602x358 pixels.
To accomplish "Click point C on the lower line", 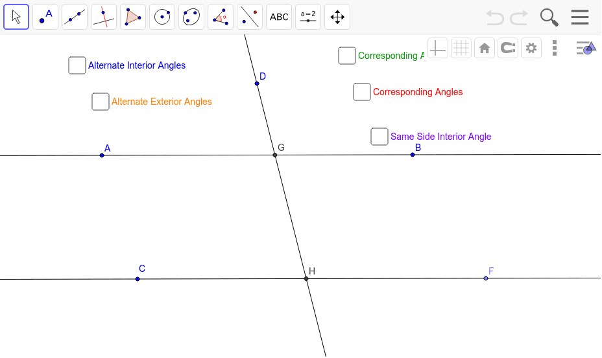I will 138,279.
